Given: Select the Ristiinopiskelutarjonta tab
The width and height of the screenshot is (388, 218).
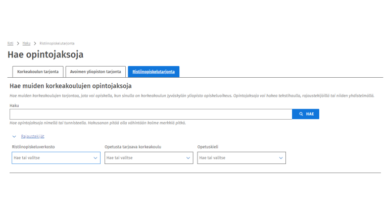Looking at the screenshot, I should click(x=154, y=72).
